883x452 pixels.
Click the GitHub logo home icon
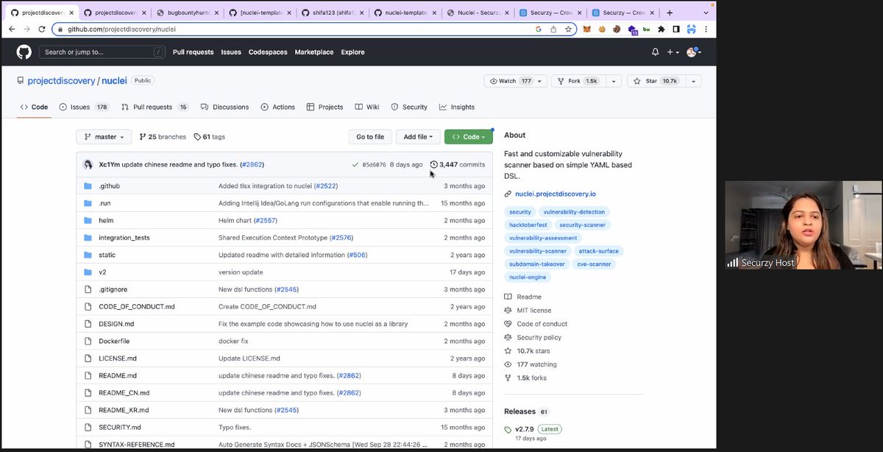[x=24, y=52]
